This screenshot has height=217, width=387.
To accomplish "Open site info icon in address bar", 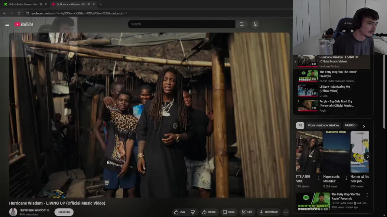I will point(27,13).
